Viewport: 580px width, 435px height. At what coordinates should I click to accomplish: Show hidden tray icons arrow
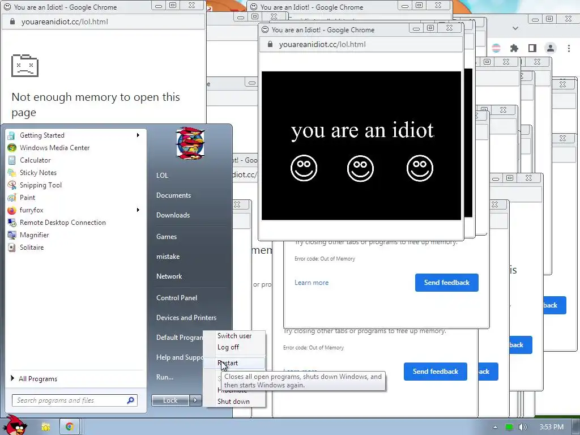[495, 427]
